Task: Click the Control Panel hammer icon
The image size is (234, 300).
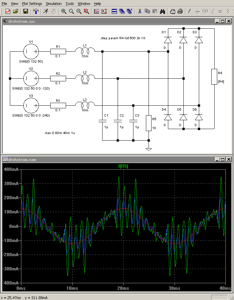Action: tap(35, 11)
